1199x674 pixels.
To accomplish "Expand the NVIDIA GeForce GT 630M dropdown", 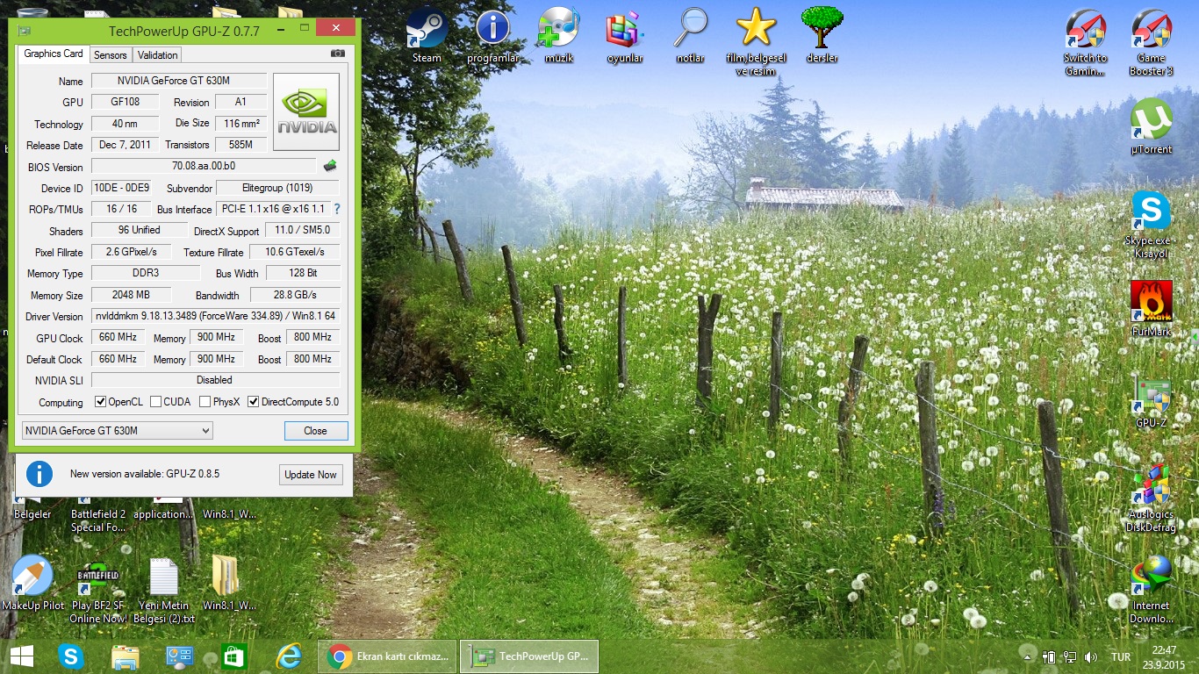I will (118, 431).
